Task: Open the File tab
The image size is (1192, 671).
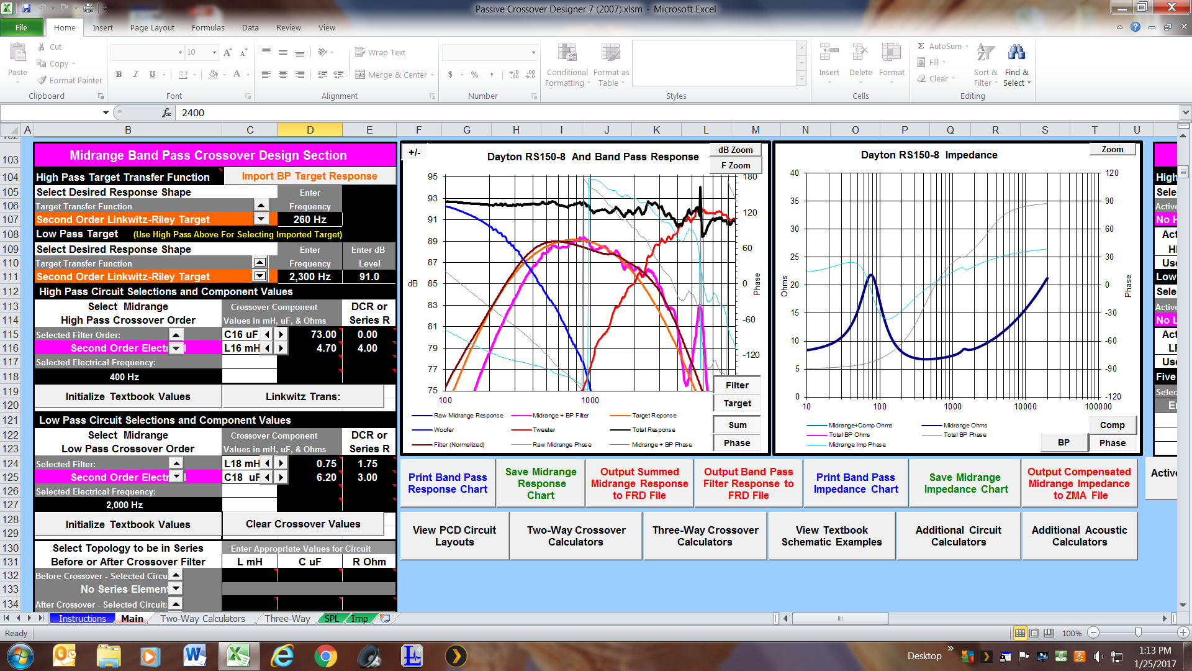Action: pos(22,27)
